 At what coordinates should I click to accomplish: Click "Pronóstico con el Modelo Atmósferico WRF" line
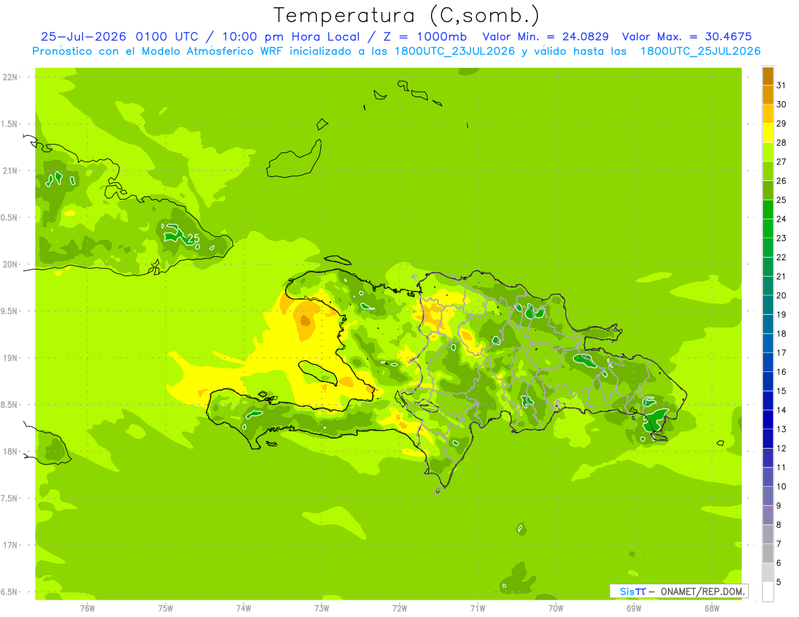tap(159, 51)
